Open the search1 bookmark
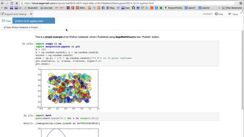The width and height of the screenshot is (244, 137). tap(190, 8)
